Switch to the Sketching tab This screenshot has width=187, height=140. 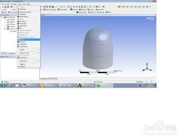pos(4,53)
